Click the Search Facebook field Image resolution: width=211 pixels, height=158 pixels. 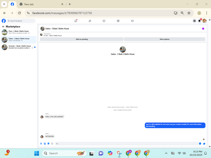click(21, 21)
